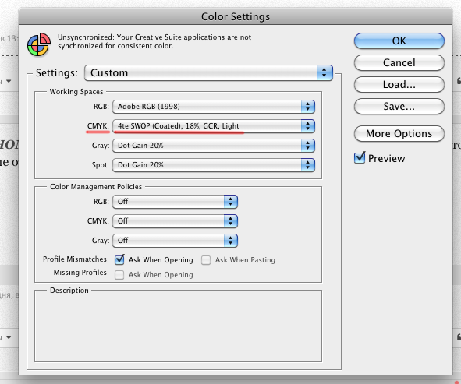The width and height of the screenshot is (461, 384).
Task: Open the Settings Custom dropdown
Action: click(208, 72)
